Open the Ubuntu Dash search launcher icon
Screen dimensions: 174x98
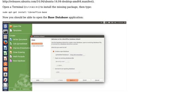(5, 26)
